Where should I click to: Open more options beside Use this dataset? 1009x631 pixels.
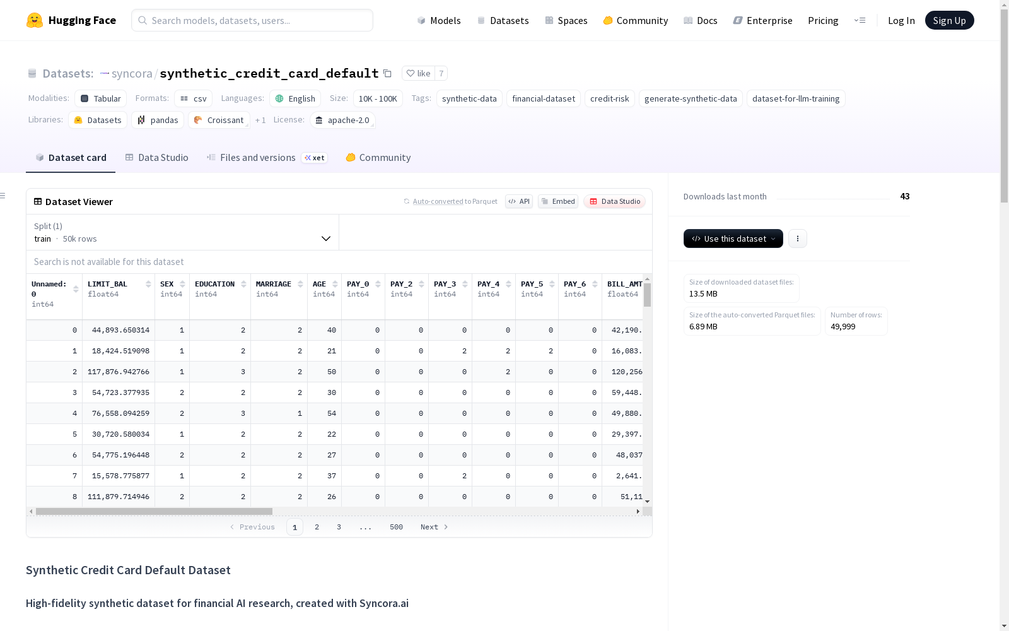pyautogui.click(x=798, y=239)
